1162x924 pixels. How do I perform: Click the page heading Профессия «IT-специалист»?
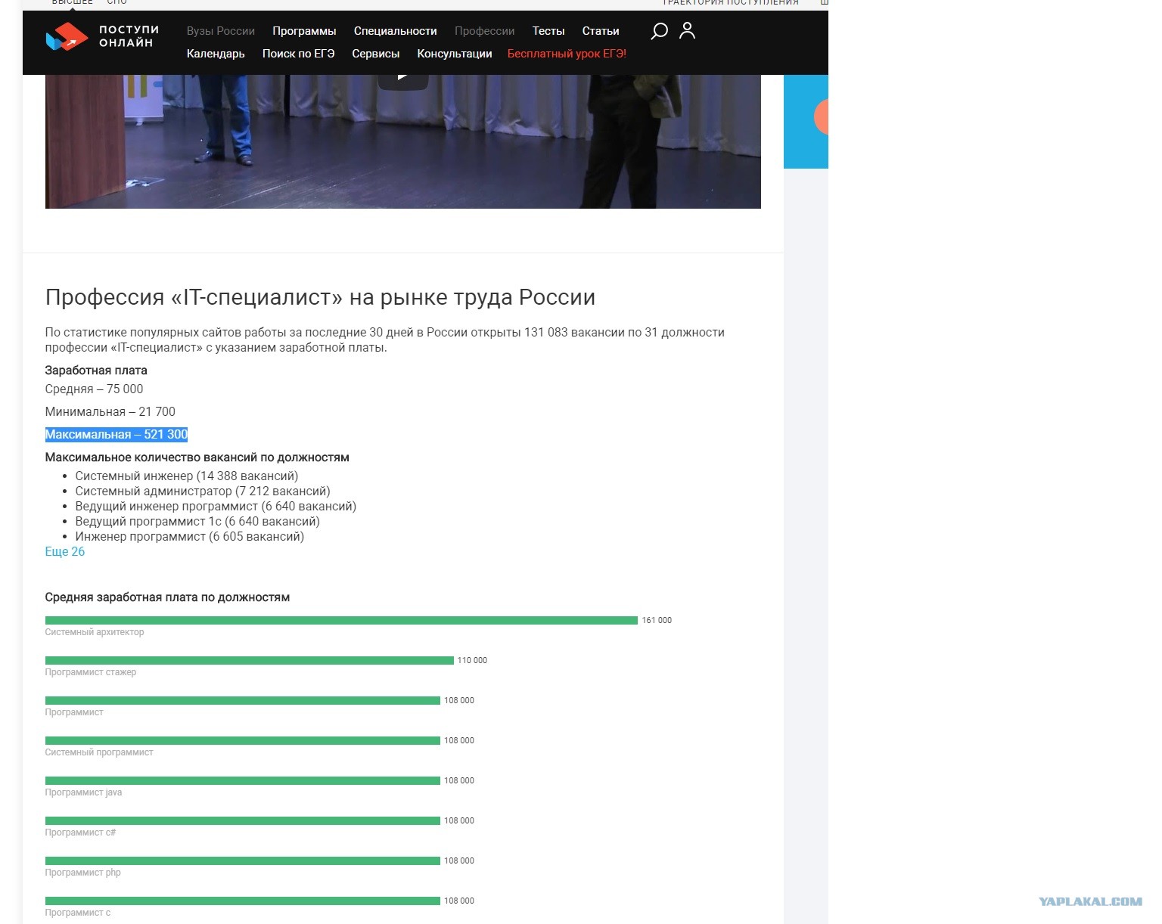click(320, 297)
